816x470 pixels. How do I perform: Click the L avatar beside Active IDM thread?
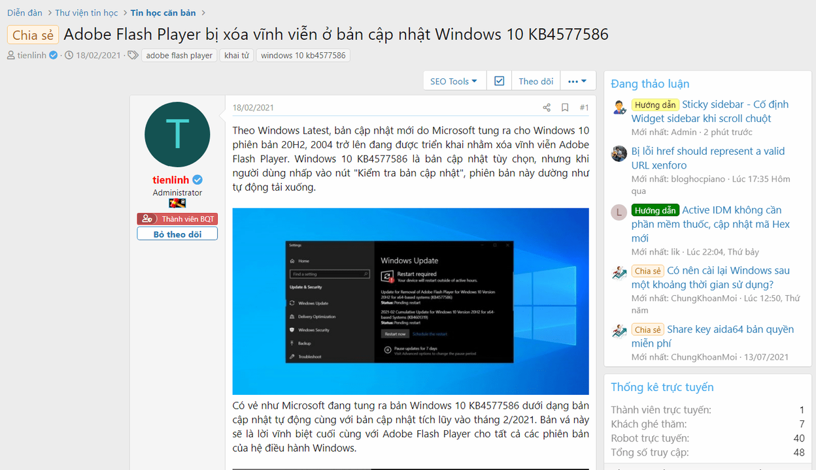point(619,212)
